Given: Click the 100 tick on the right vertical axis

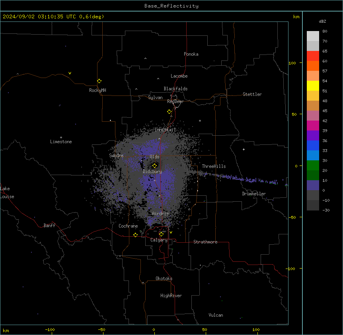Looking at the screenshot, I should tap(292, 63).
